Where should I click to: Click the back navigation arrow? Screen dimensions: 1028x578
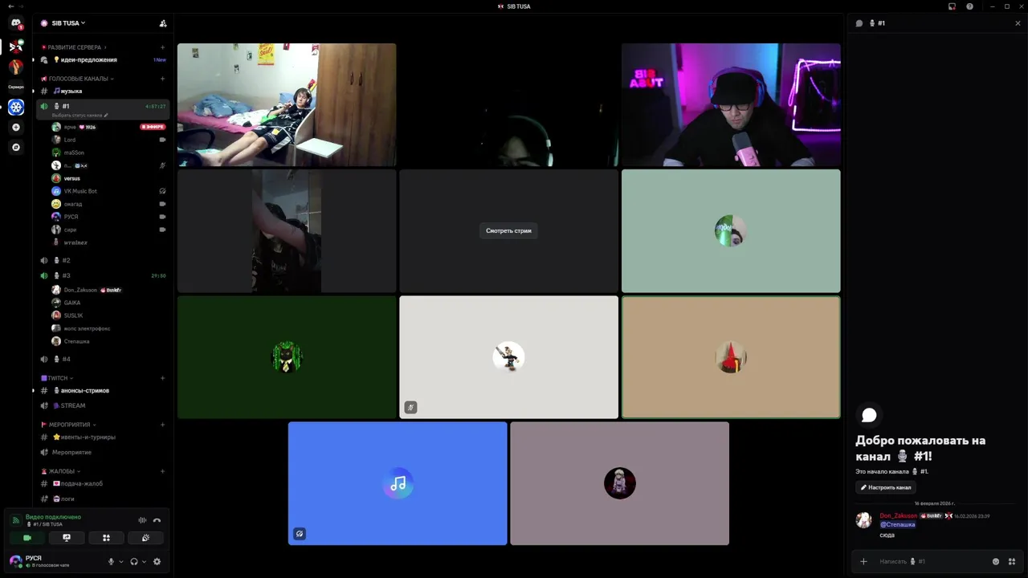(x=10, y=6)
